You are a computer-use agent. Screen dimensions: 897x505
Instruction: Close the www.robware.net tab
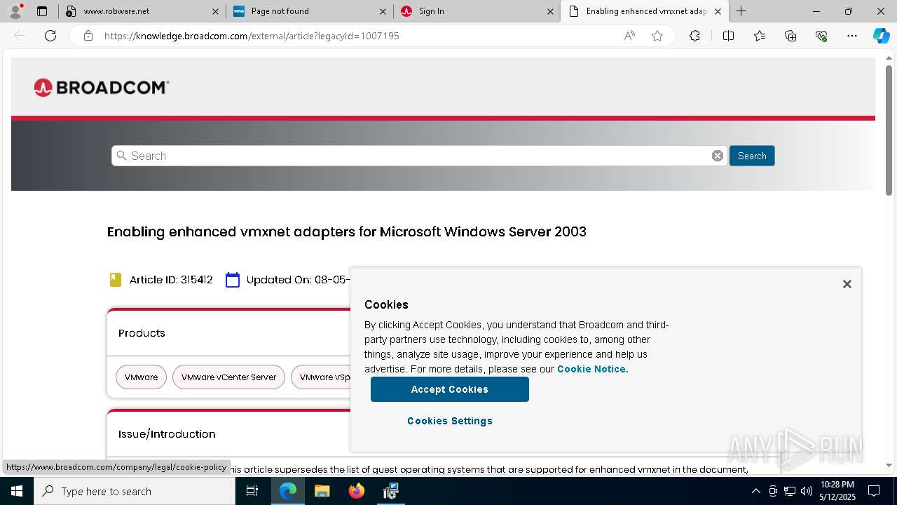tap(216, 11)
